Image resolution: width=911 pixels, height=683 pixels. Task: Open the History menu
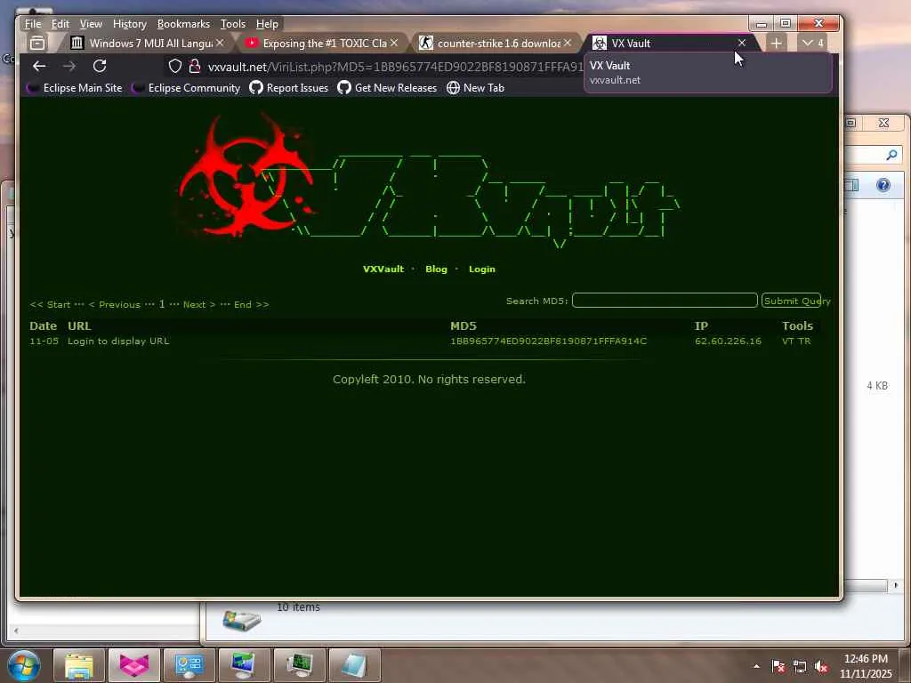click(130, 24)
